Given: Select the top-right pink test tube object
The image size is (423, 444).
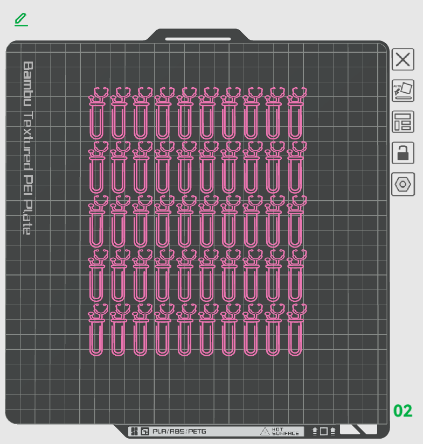Looking at the screenshot, I should 296,112.
